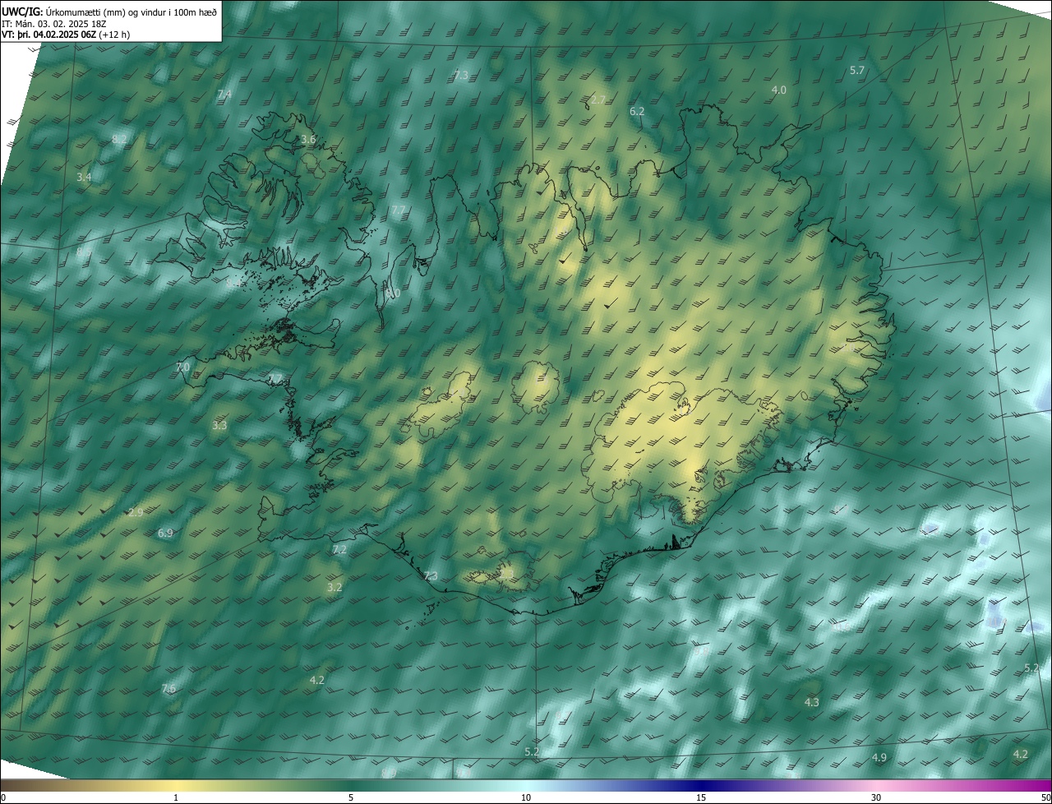Click the 4.9 value label

pos(879,757)
